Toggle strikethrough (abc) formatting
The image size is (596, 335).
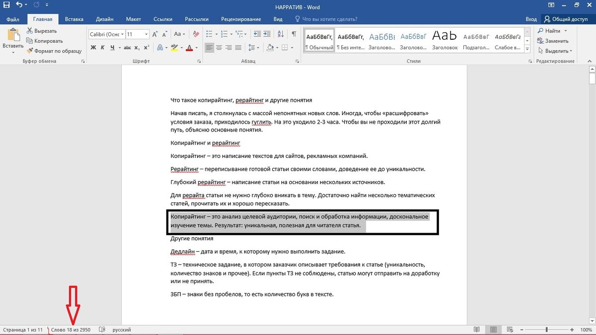(127, 48)
